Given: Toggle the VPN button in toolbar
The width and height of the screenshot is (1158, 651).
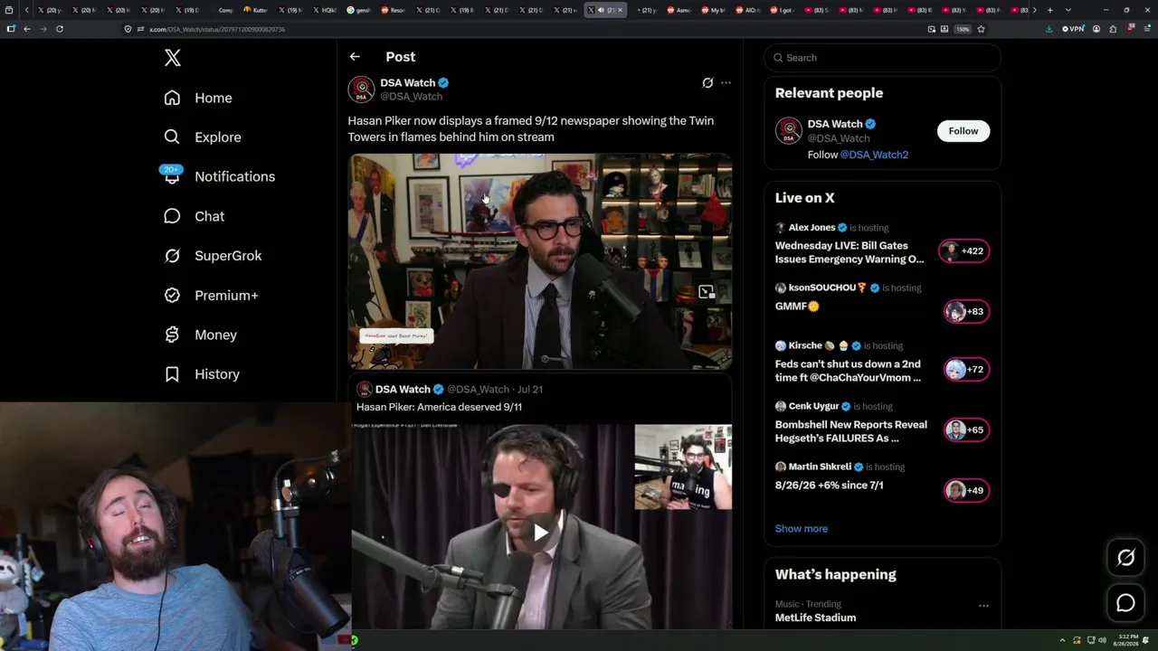Looking at the screenshot, I should click(x=1073, y=29).
